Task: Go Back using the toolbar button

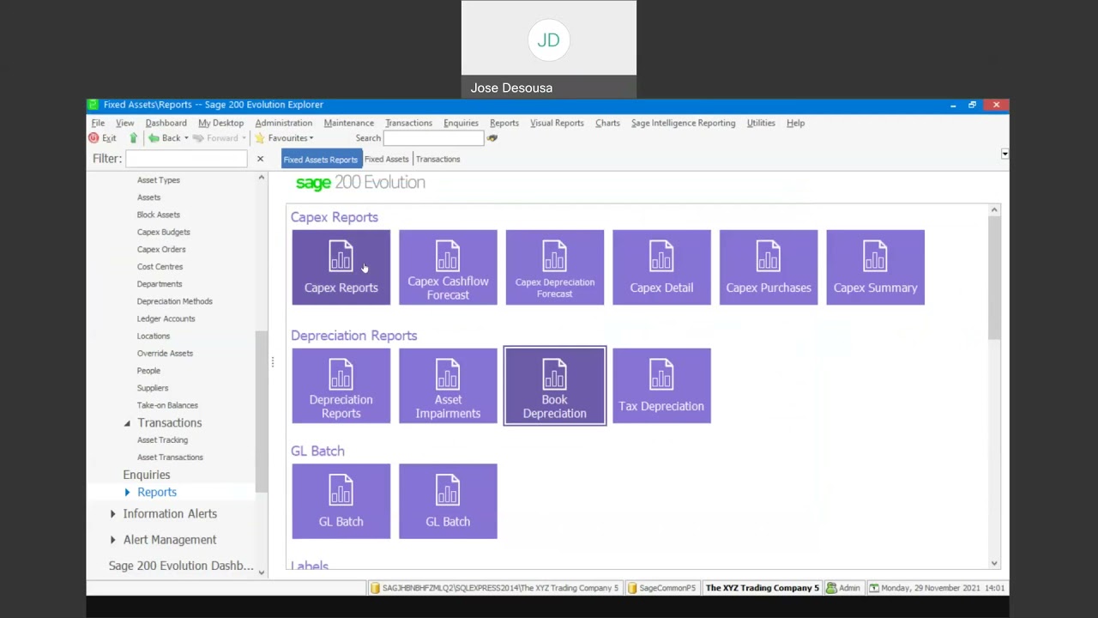Action: pyautogui.click(x=165, y=138)
